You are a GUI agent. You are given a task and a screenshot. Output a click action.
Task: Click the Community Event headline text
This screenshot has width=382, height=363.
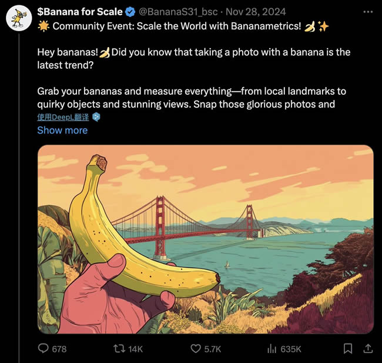click(x=176, y=26)
